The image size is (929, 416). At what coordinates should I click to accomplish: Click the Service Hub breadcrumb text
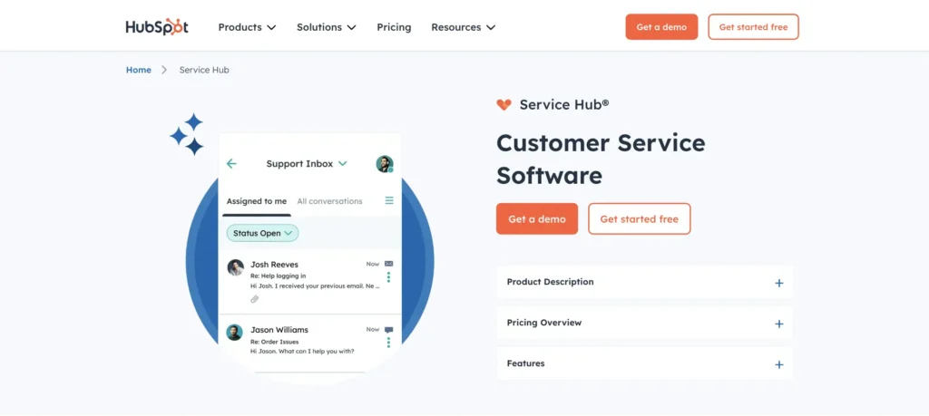204,70
